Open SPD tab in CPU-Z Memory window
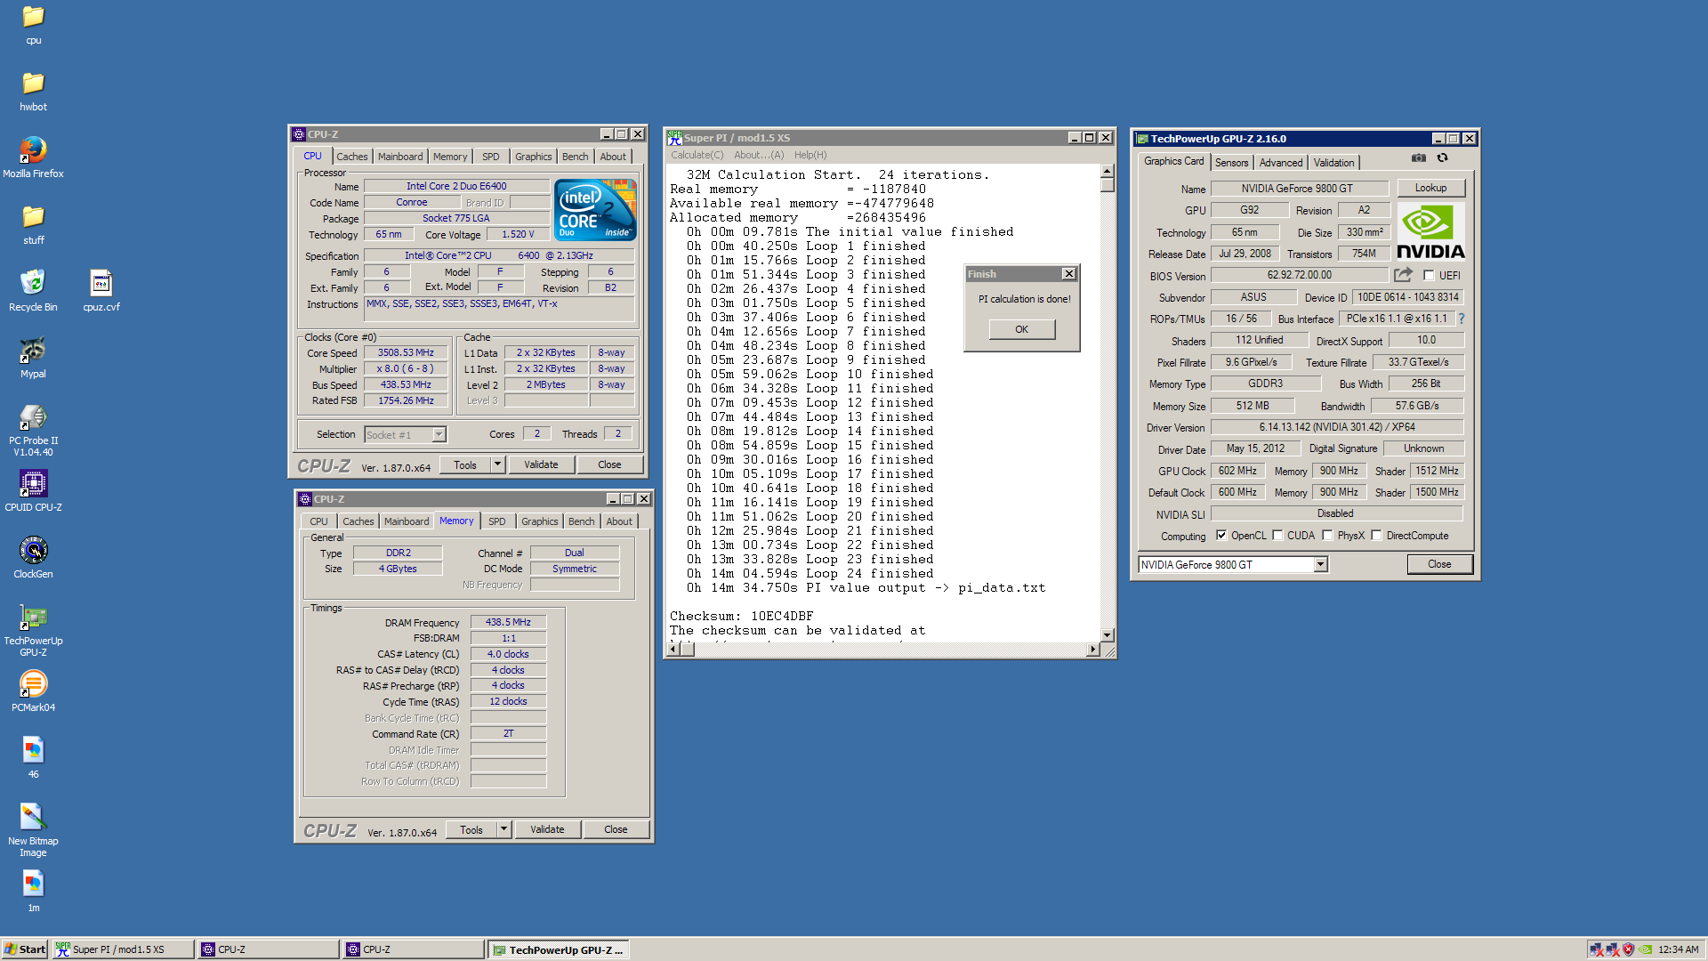The image size is (1708, 961). 496,521
